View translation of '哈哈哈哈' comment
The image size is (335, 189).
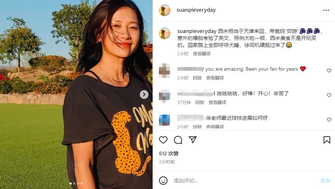tap(217, 103)
